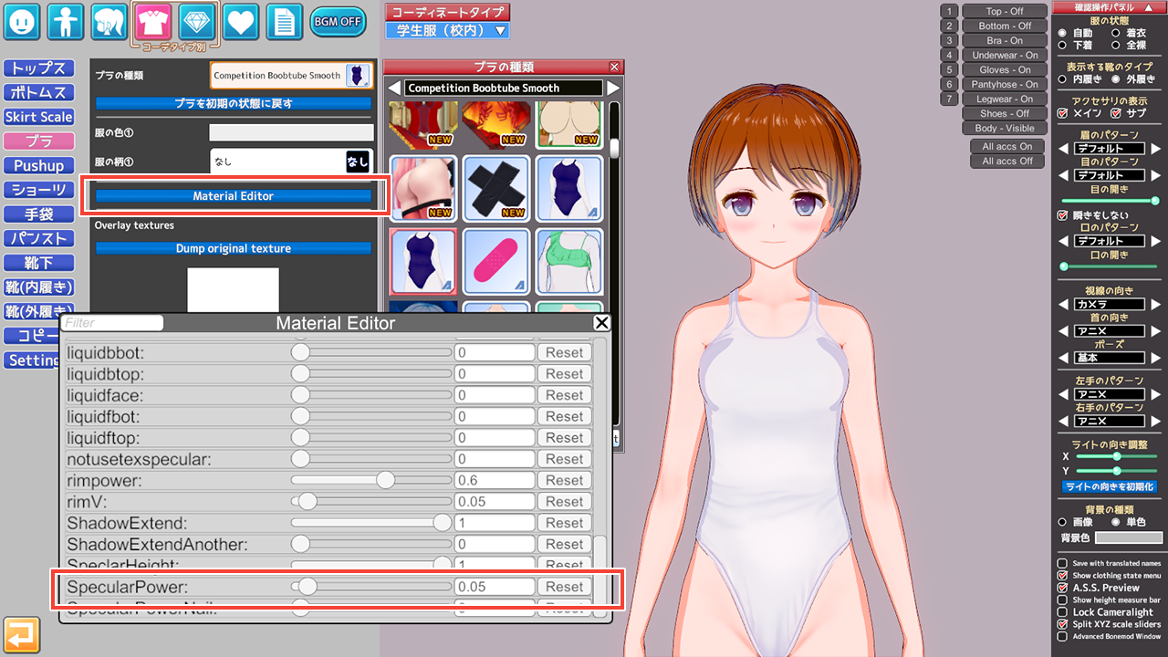This screenshot has height=657, width=1168.
Task: Enable Save with translated names
Action: coord(1062,564)
